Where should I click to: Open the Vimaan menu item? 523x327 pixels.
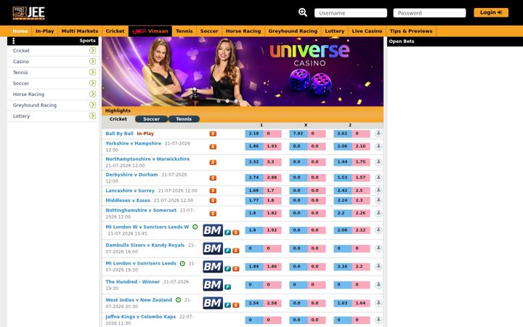pos(150,31)
